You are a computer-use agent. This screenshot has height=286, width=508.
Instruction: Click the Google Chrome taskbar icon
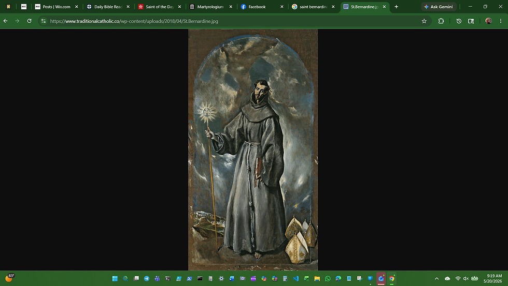392,279
